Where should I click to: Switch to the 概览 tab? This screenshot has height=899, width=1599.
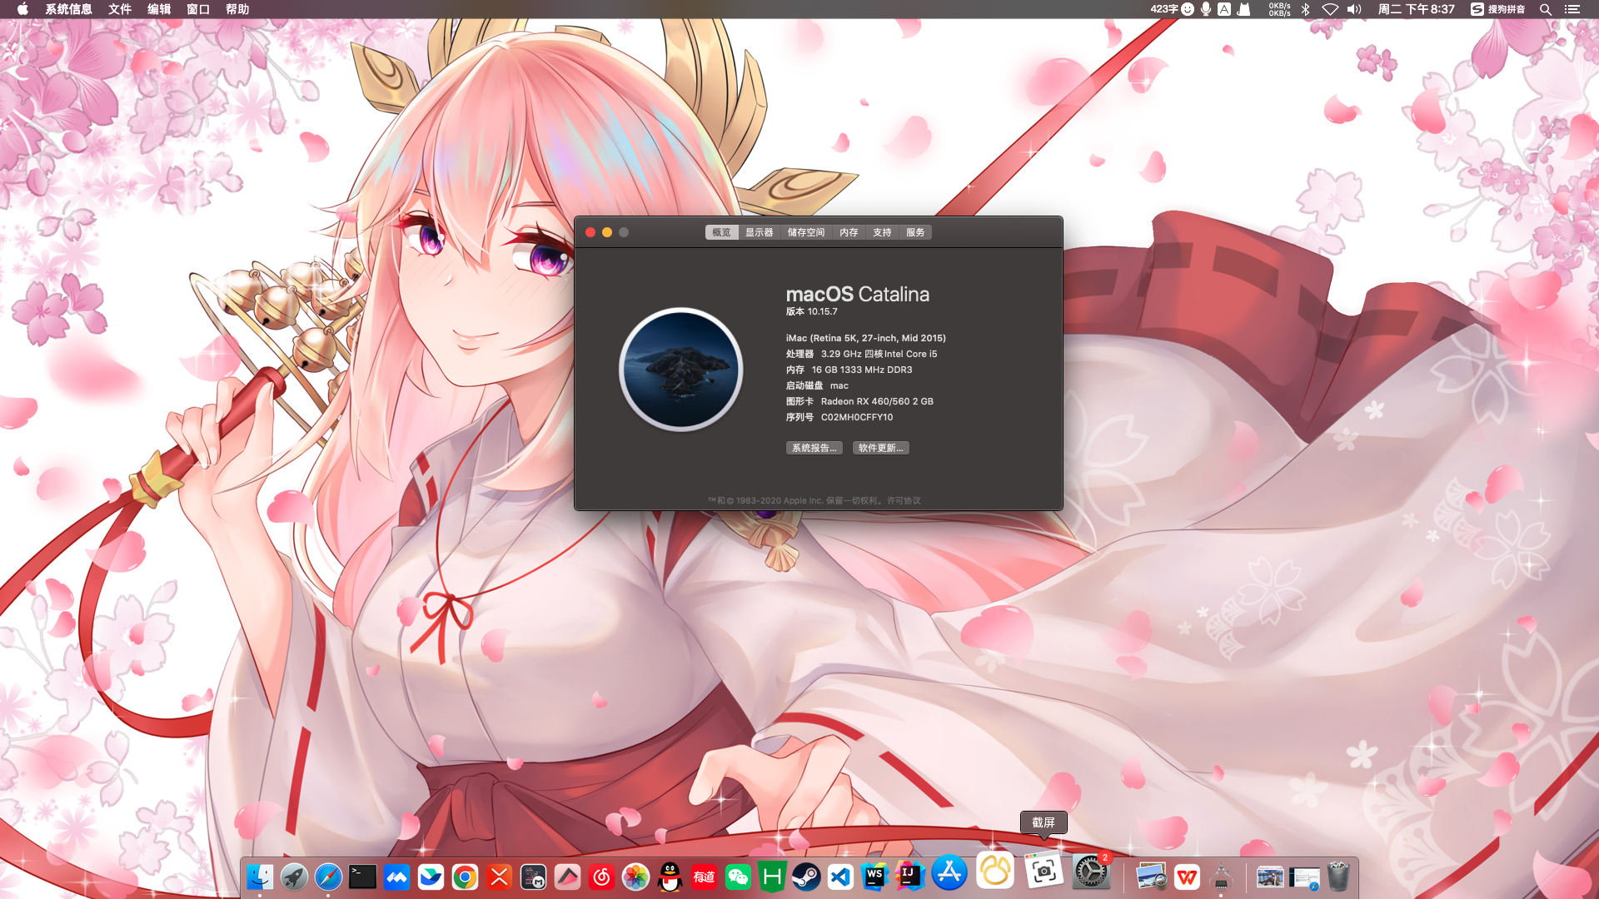click(x=721, y=232)
